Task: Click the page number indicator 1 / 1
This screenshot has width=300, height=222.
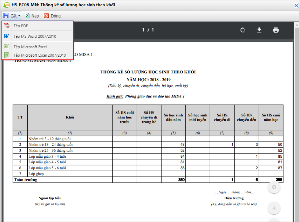Action: [148, 30]
